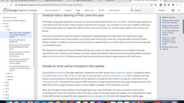
Task: Open site settings gear icon
Action: pyautogui.click(x=173, y=10)
